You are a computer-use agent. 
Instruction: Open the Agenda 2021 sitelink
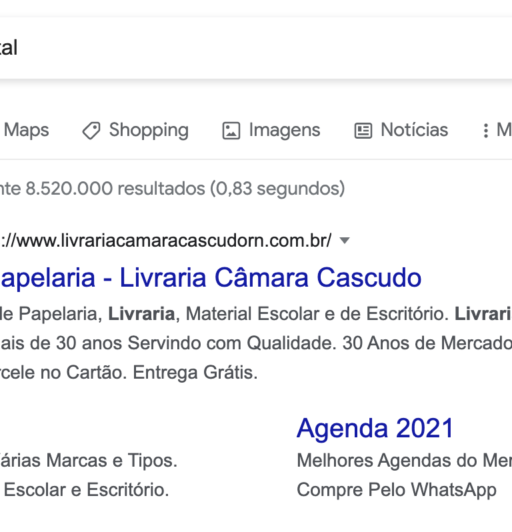tap(375, 428)
